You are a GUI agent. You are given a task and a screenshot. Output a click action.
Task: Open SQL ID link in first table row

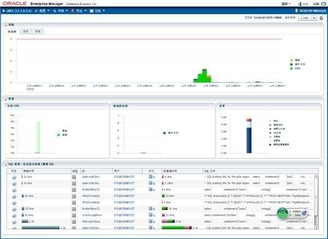coord(90,177)
